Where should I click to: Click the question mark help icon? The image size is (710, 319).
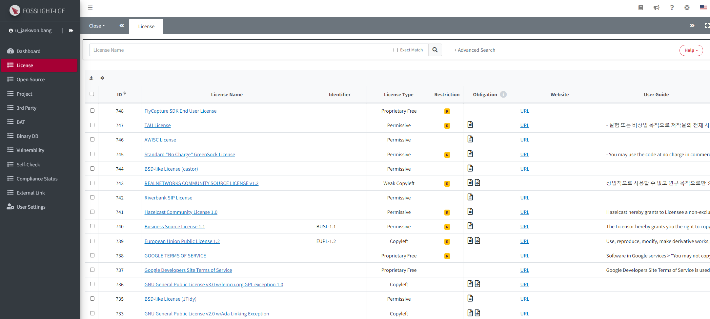pyautogui.click(x=672, y=8)
